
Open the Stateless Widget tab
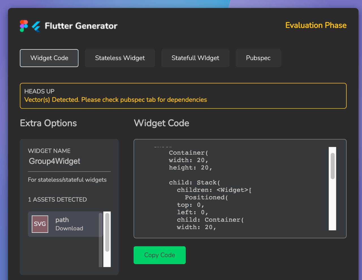(120, 58)
